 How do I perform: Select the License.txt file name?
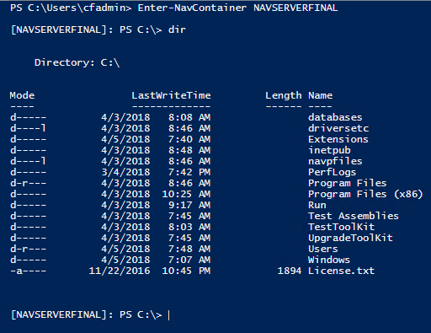[x=341, y=271]
